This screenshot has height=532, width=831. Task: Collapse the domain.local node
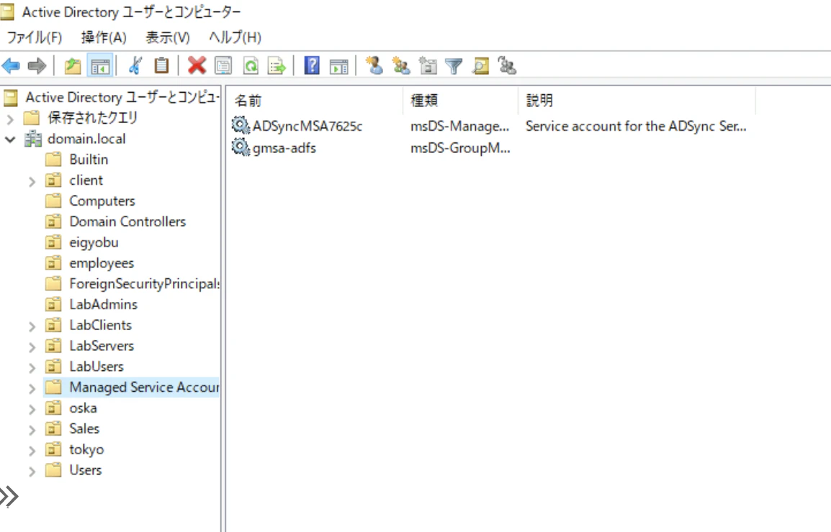(10, 139)
